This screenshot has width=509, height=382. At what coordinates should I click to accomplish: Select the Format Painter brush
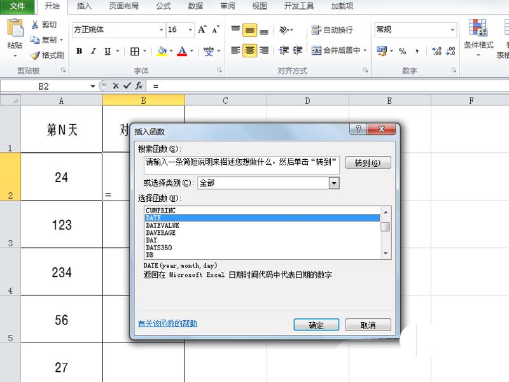click(35, 55)
